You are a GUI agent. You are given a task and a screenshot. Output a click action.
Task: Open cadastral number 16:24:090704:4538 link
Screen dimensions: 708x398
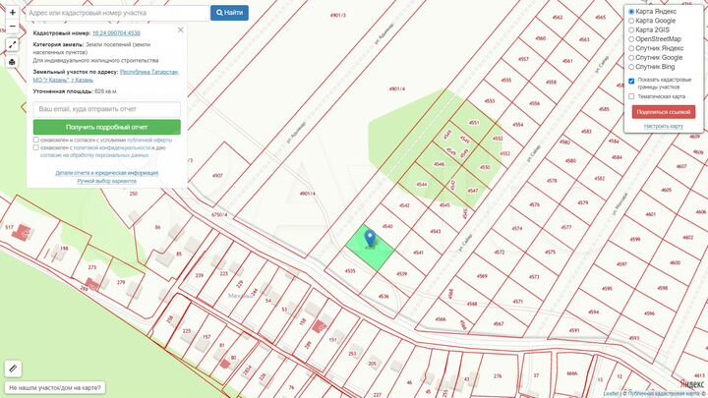click(116, 33)
